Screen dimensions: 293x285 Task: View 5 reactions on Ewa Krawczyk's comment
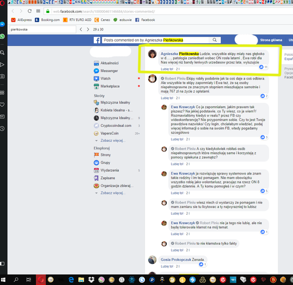pyautogui.click(x=264, y=191)
